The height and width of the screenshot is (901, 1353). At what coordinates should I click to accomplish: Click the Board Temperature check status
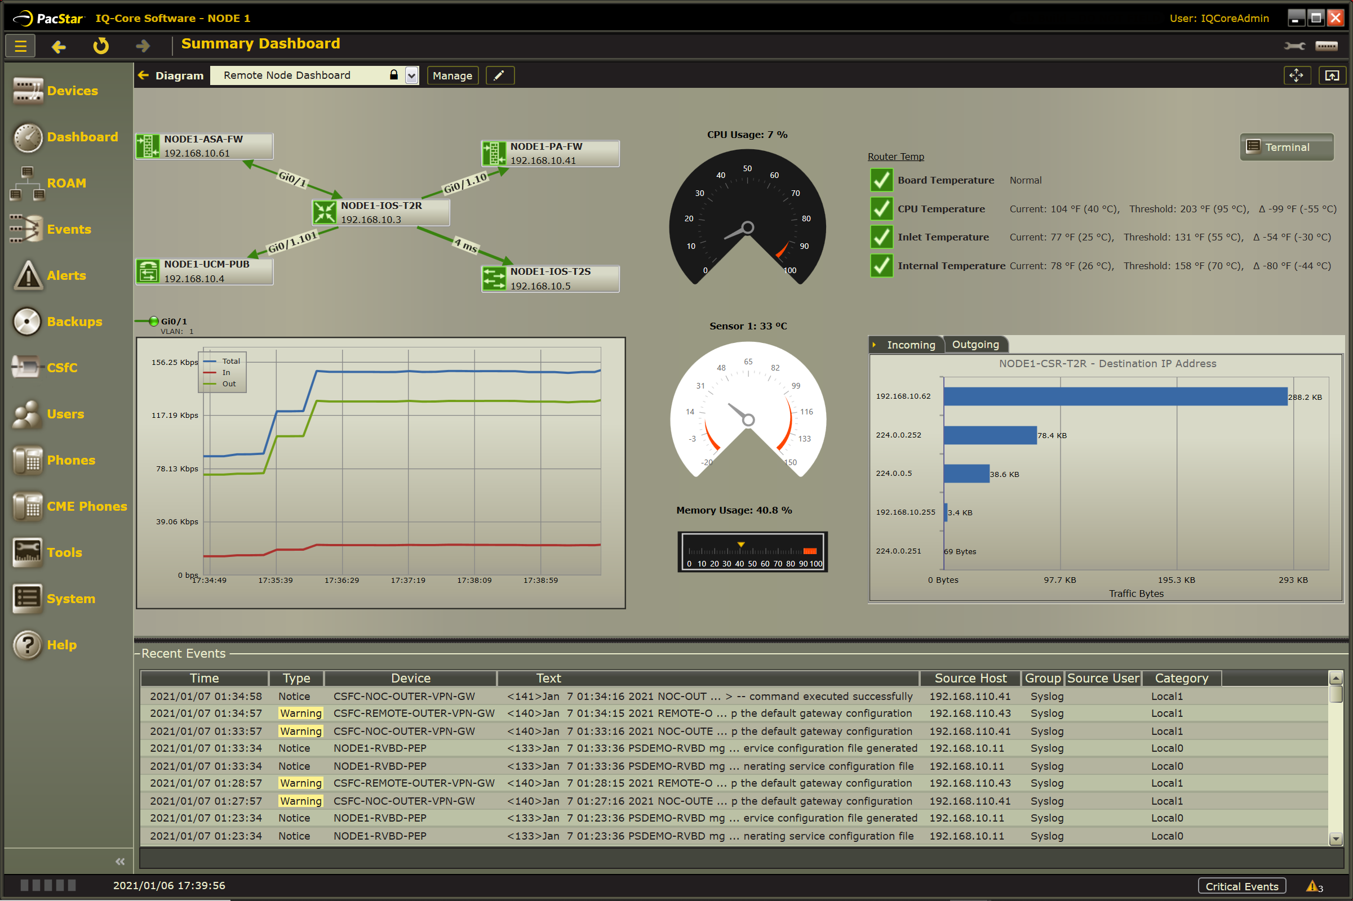(881, 180)
